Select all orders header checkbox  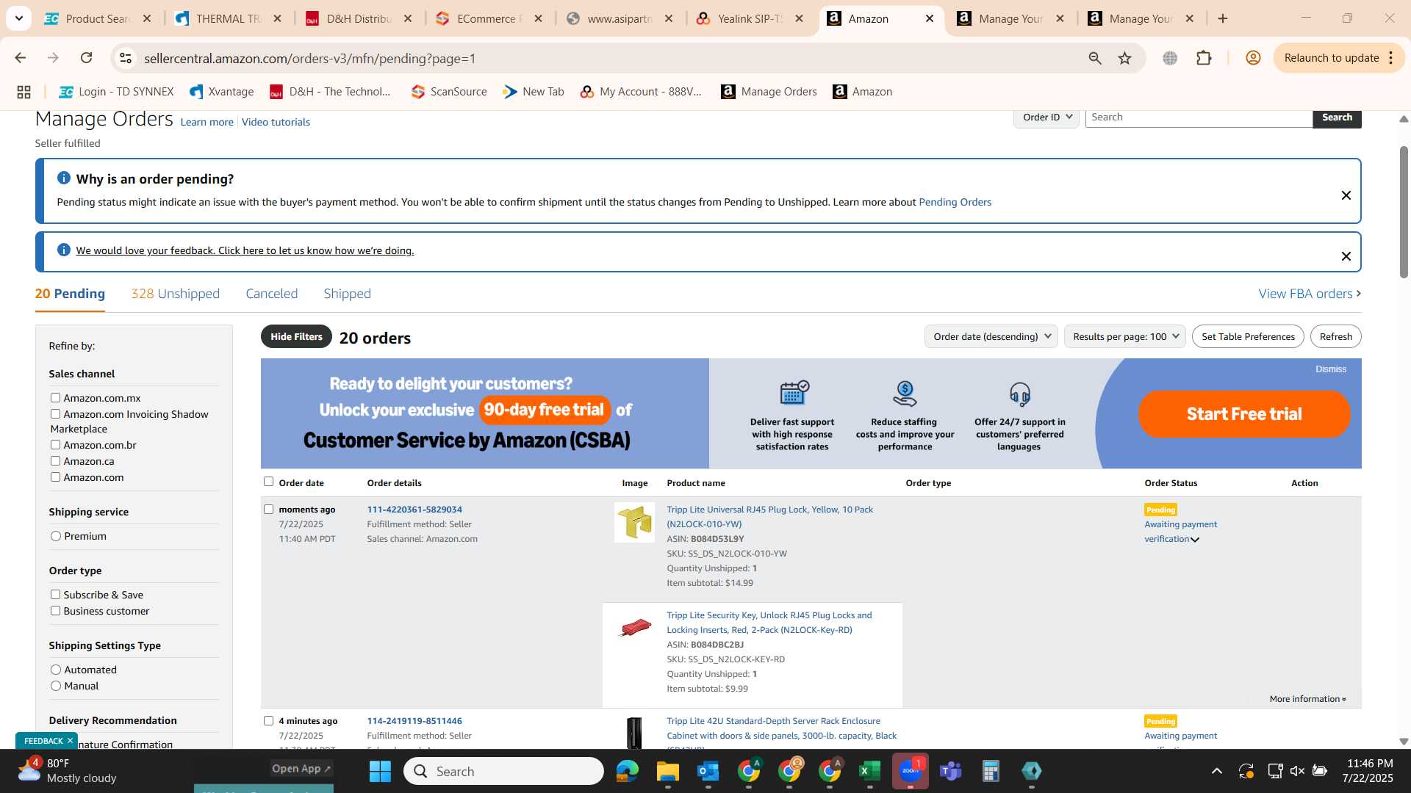pyautogui.click(x=268, y=482)
